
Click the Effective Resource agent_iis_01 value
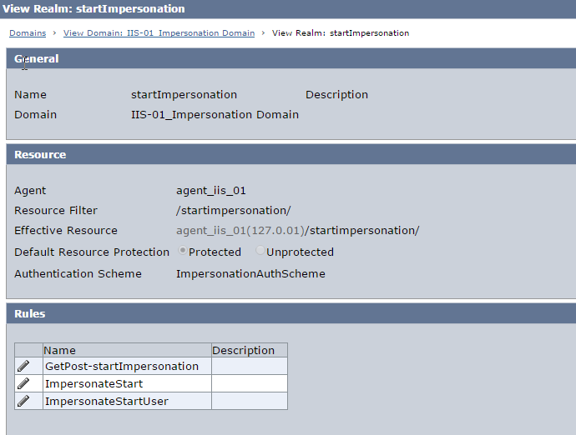[x=297, y=230]
